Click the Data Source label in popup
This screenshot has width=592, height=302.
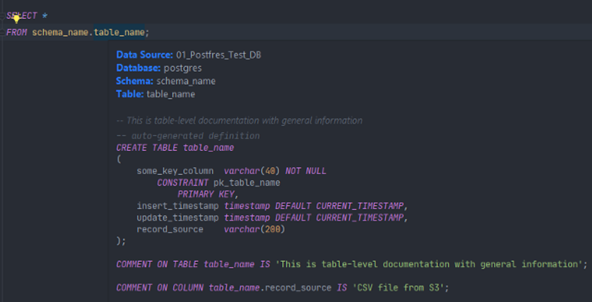144,55
